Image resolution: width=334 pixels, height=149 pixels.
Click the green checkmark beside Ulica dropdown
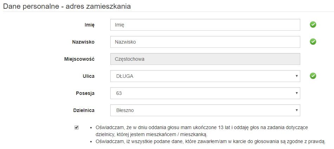[313, 76]
